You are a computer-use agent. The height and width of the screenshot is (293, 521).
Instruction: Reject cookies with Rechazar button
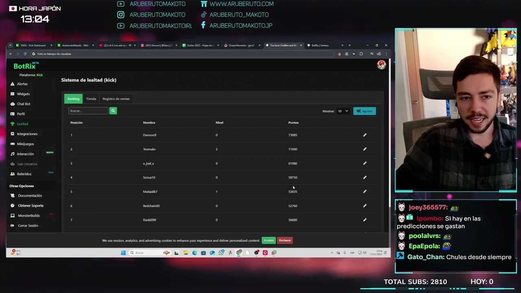pyautogui.click(x=285, y=241)
